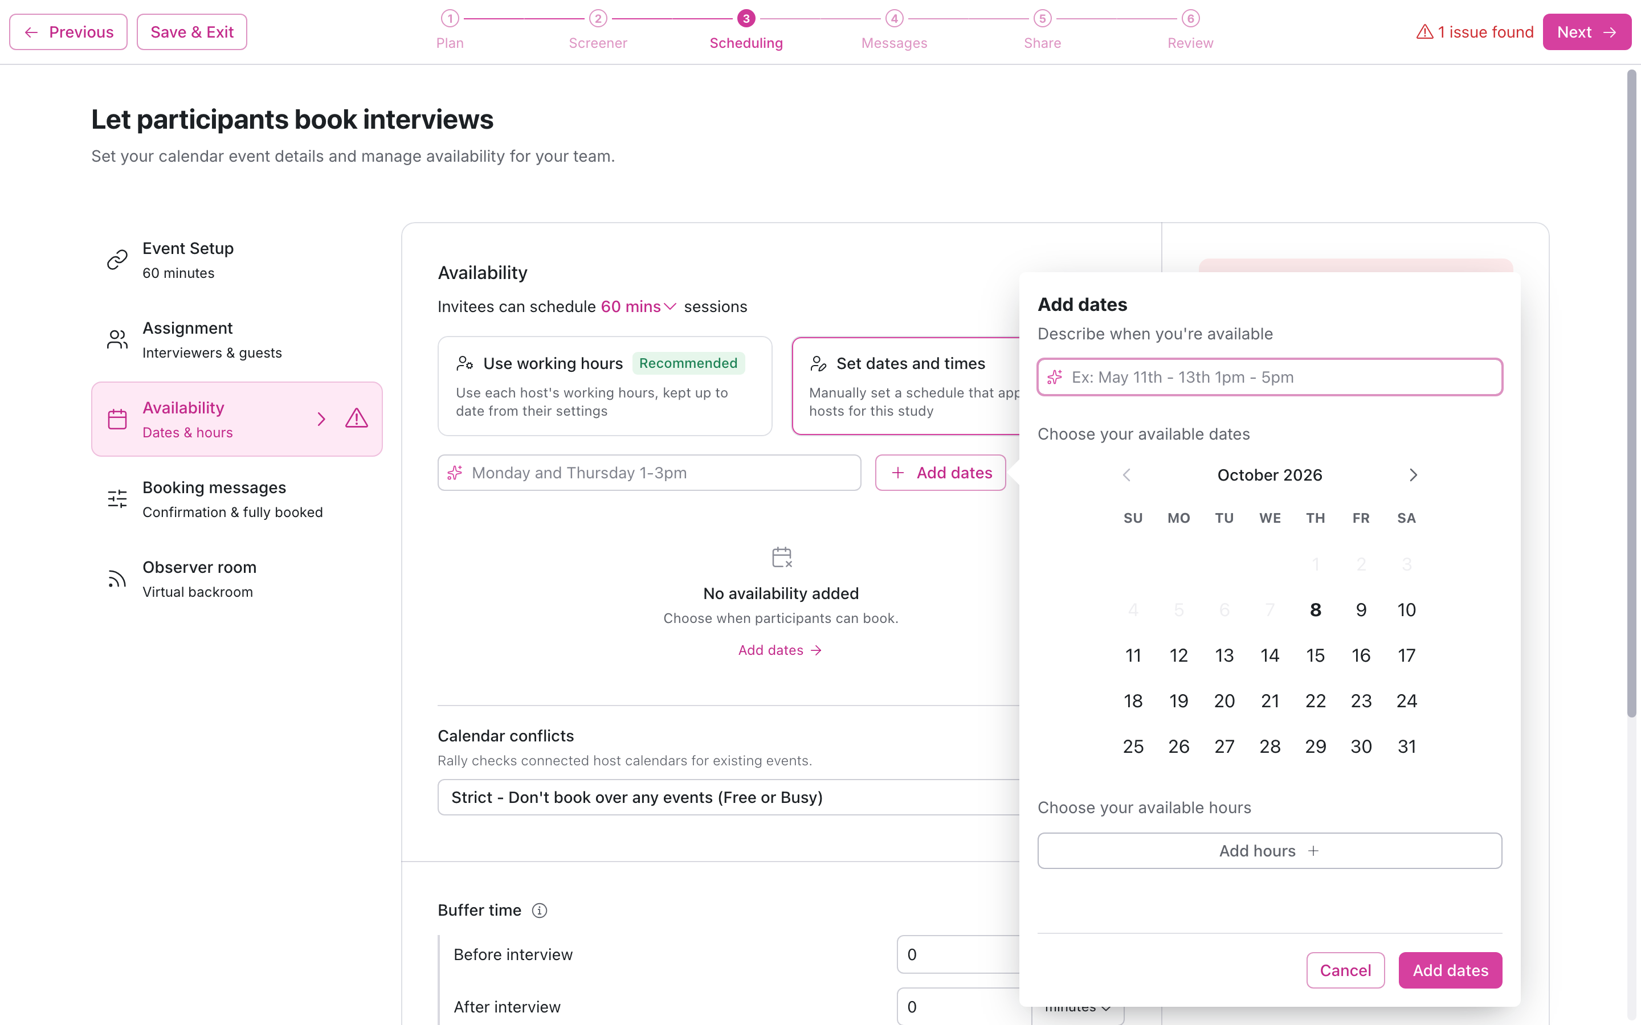The image size is (1641, 1025).
Task: Open the Screener step
Action: (597, 30)
